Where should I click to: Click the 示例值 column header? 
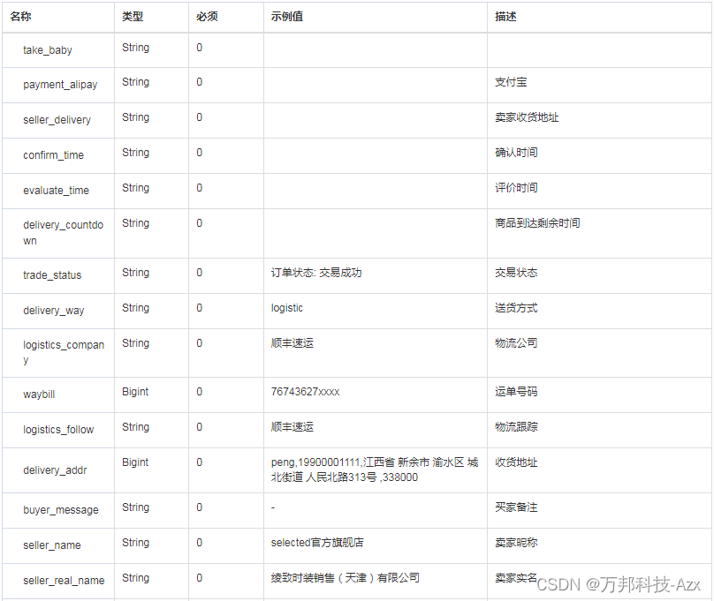(x=287, y=17)
